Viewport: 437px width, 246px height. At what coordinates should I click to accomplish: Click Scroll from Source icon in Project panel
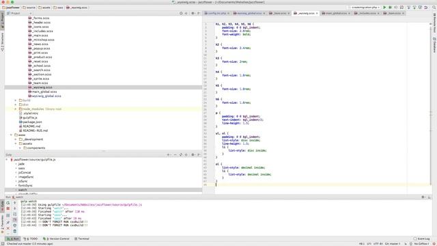point(181,13)
